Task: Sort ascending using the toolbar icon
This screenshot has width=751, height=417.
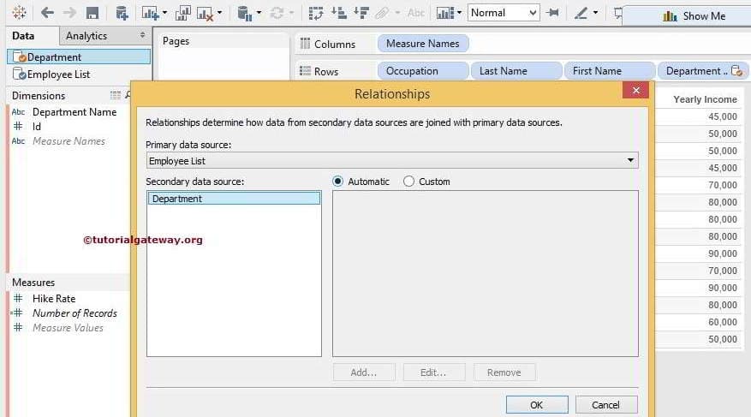Action: pyautogui.click(x=339, y=13)
